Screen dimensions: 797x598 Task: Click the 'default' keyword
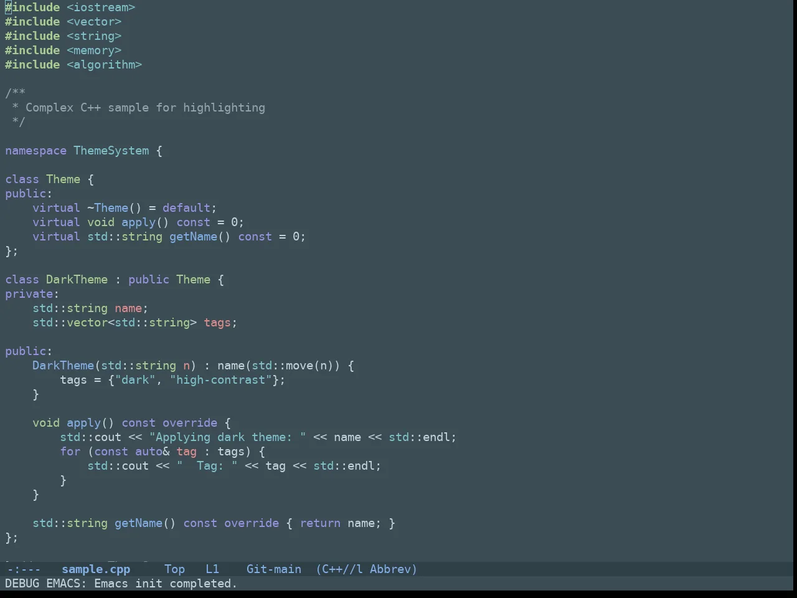point(186,208)
